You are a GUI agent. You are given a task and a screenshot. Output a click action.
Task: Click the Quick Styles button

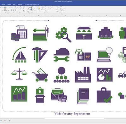pyautogui.click(x=28, y=9)
